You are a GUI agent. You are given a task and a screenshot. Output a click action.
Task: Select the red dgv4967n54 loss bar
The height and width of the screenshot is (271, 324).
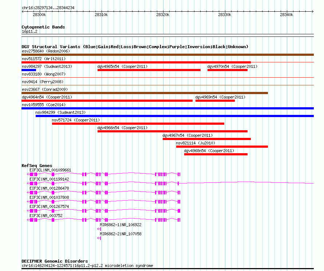[x=207, y=139]
